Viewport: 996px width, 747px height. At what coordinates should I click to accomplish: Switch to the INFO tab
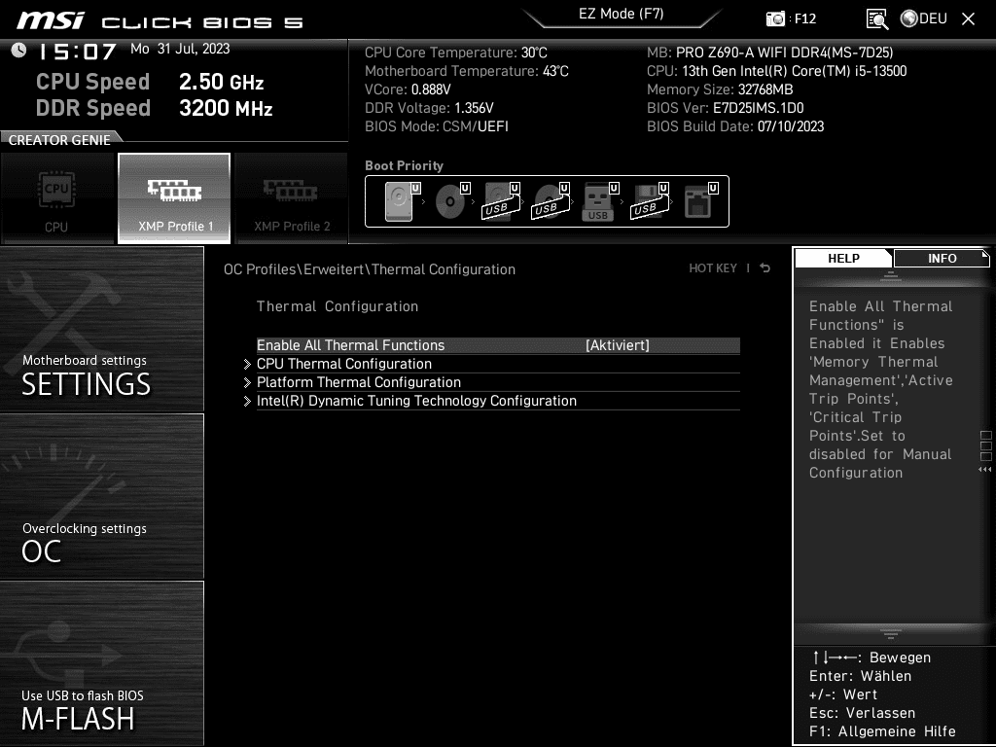(942, 258)
